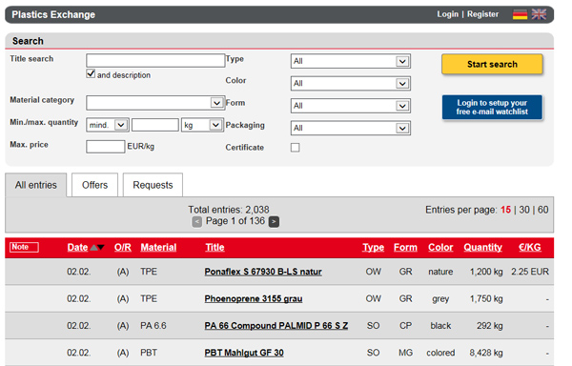Click the Start search button

(492, 64)
